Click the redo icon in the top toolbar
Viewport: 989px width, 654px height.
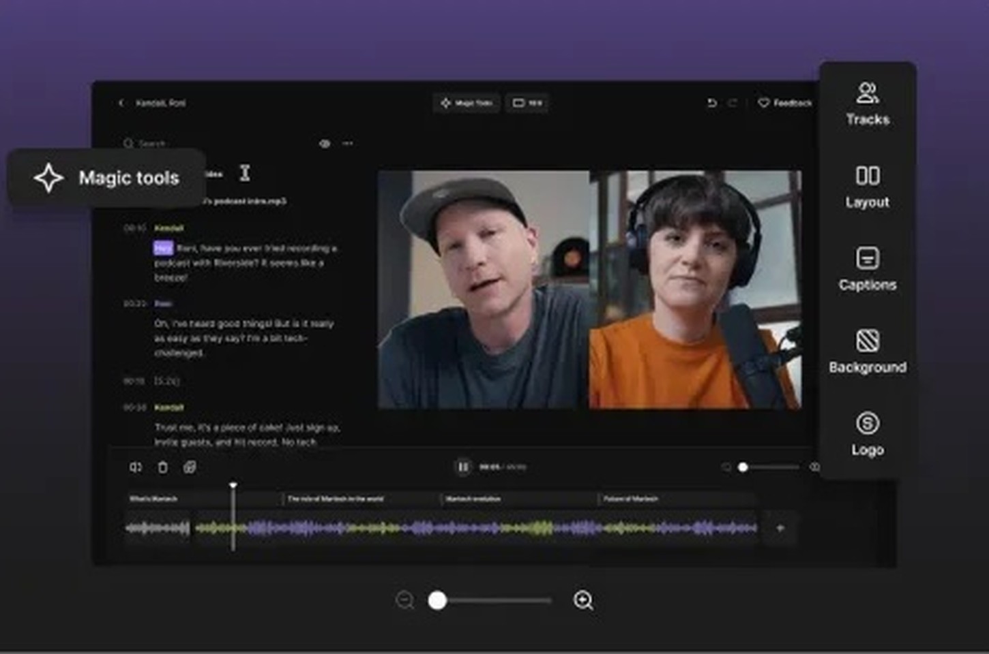[733, 103]
